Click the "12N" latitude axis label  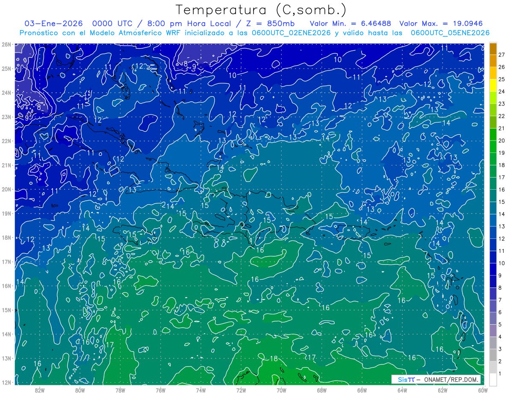coord(6,382)
